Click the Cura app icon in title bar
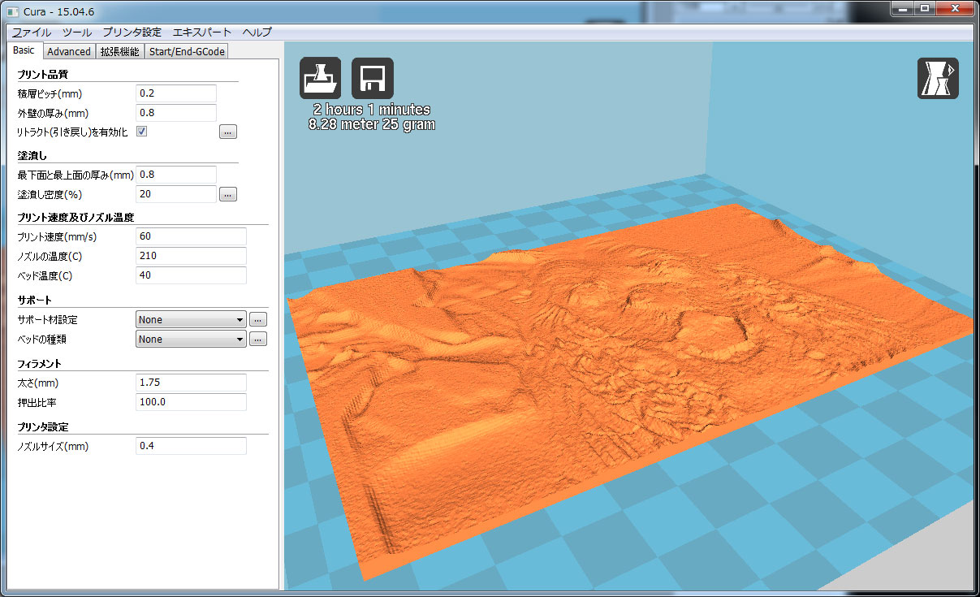 pyautogui.click(x=12, y=11)
